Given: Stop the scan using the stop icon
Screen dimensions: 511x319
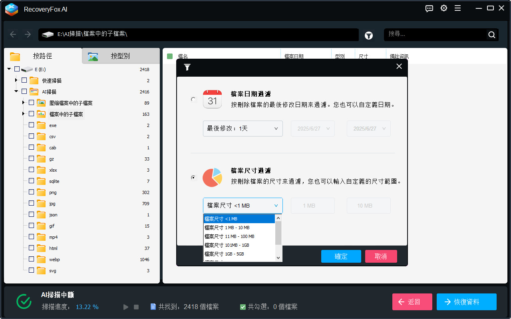Looking at the screenshot, I should (136, 307).
